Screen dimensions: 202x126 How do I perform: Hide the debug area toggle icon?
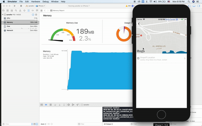pos(42,105)
